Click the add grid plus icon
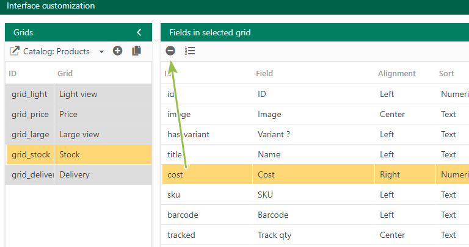 (117, 51)
